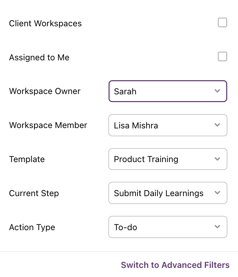Click the chevron arrow beside Product Training
This screenshot has height=277, width=238.
pos(217,159)
